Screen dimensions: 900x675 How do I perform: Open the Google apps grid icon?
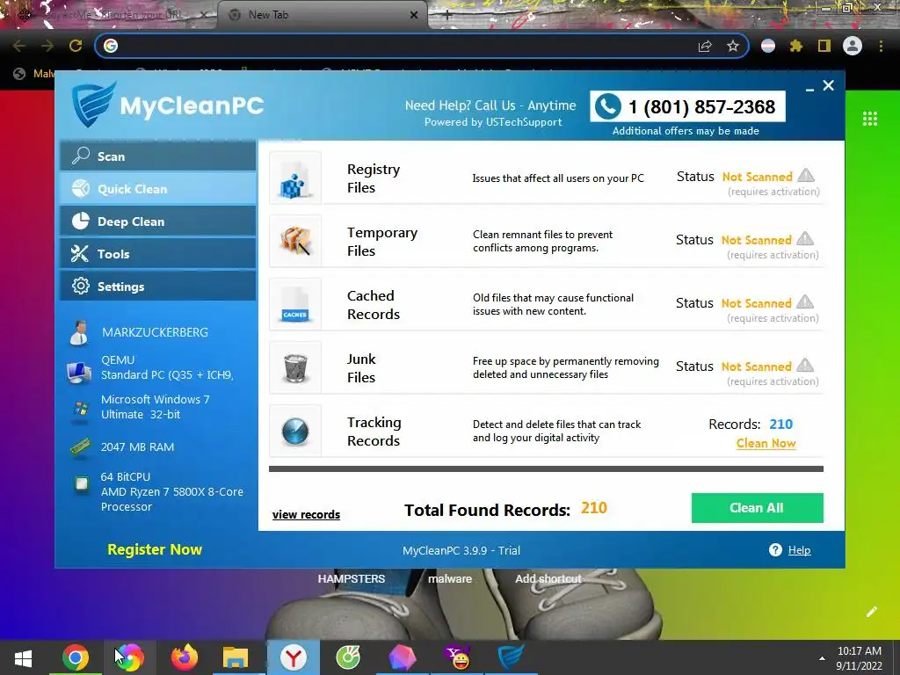(x=870, y=119)
